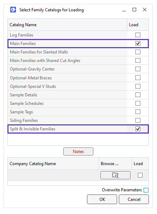Viewport: 157px width, 214px height.
Task: Toggle the Overwrite Parameters checkbox
Action: pyautogui.click(x=146, y=190)
